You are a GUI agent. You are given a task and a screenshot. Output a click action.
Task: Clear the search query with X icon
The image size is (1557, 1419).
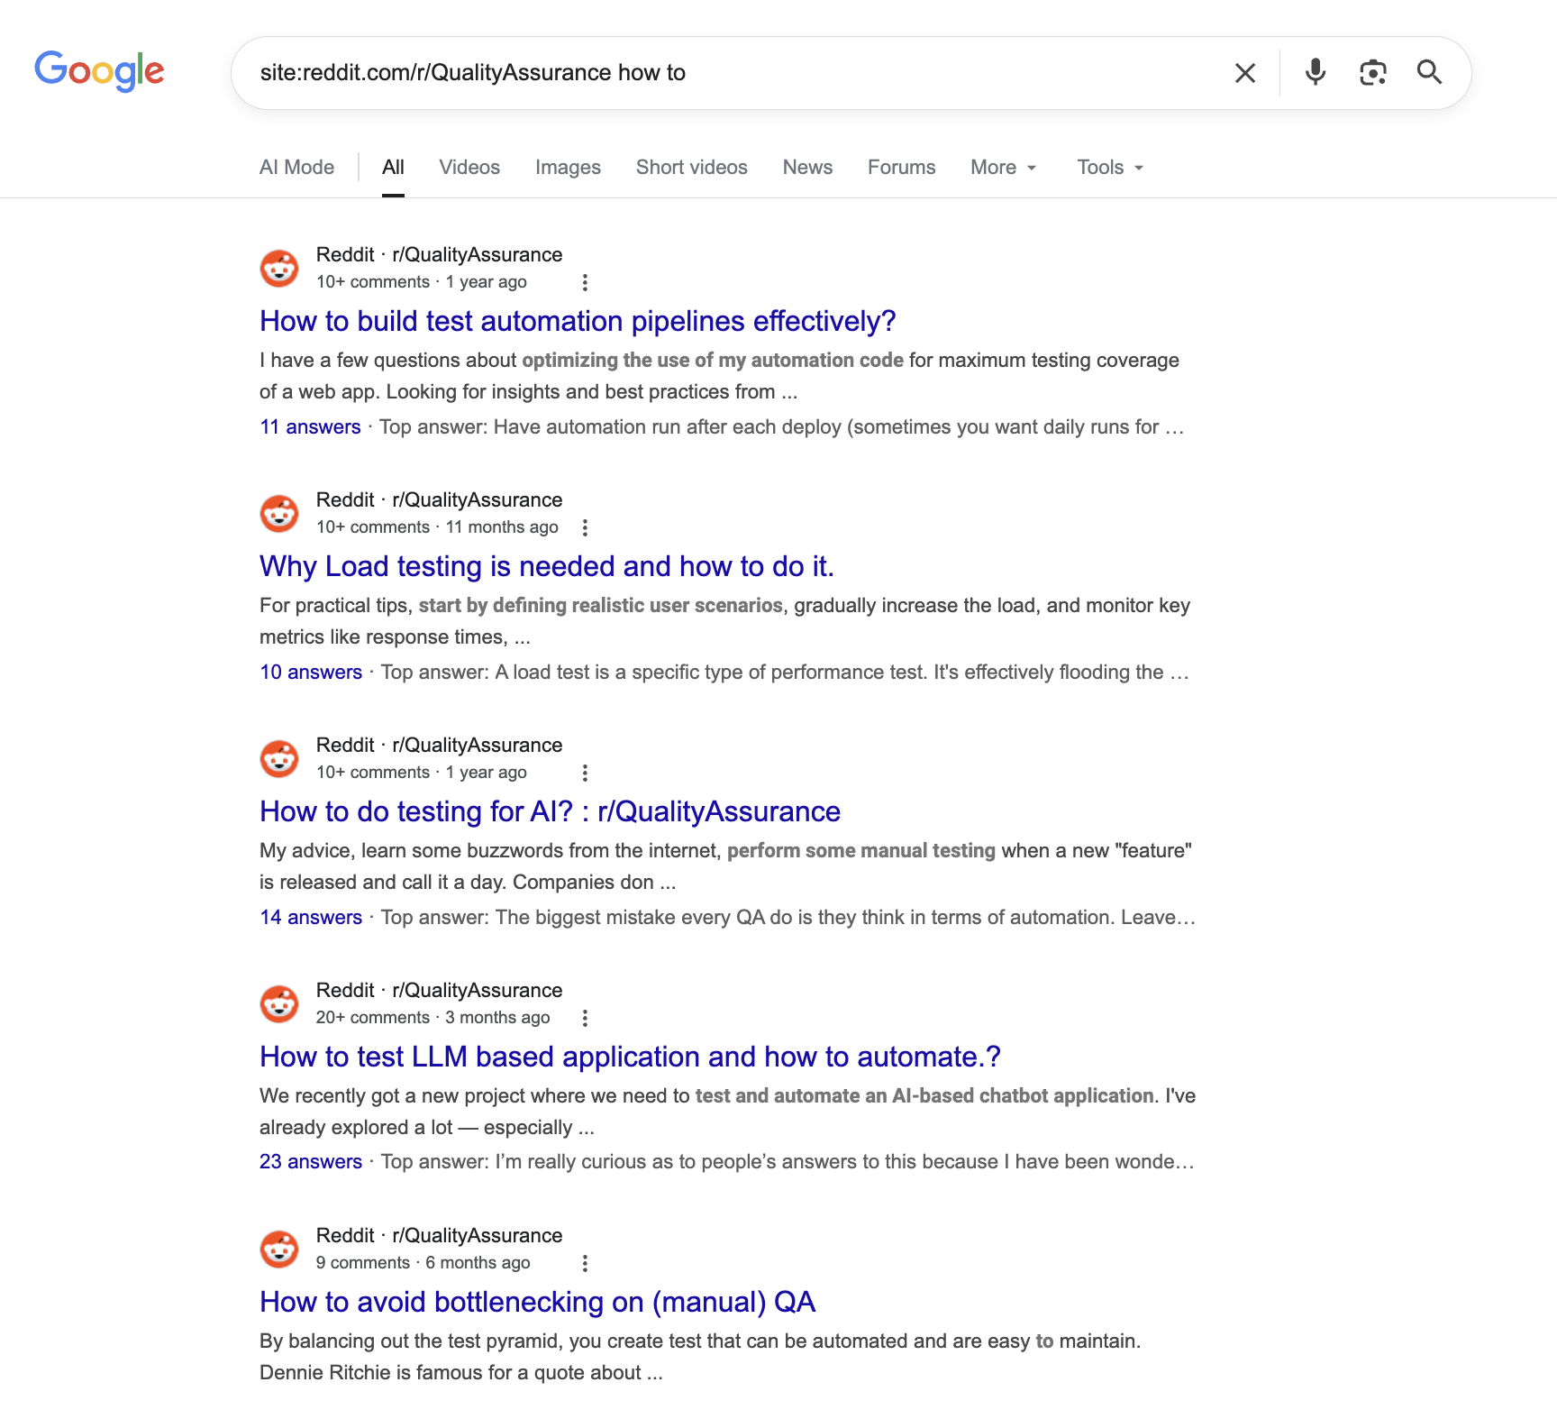(1244, 73)
